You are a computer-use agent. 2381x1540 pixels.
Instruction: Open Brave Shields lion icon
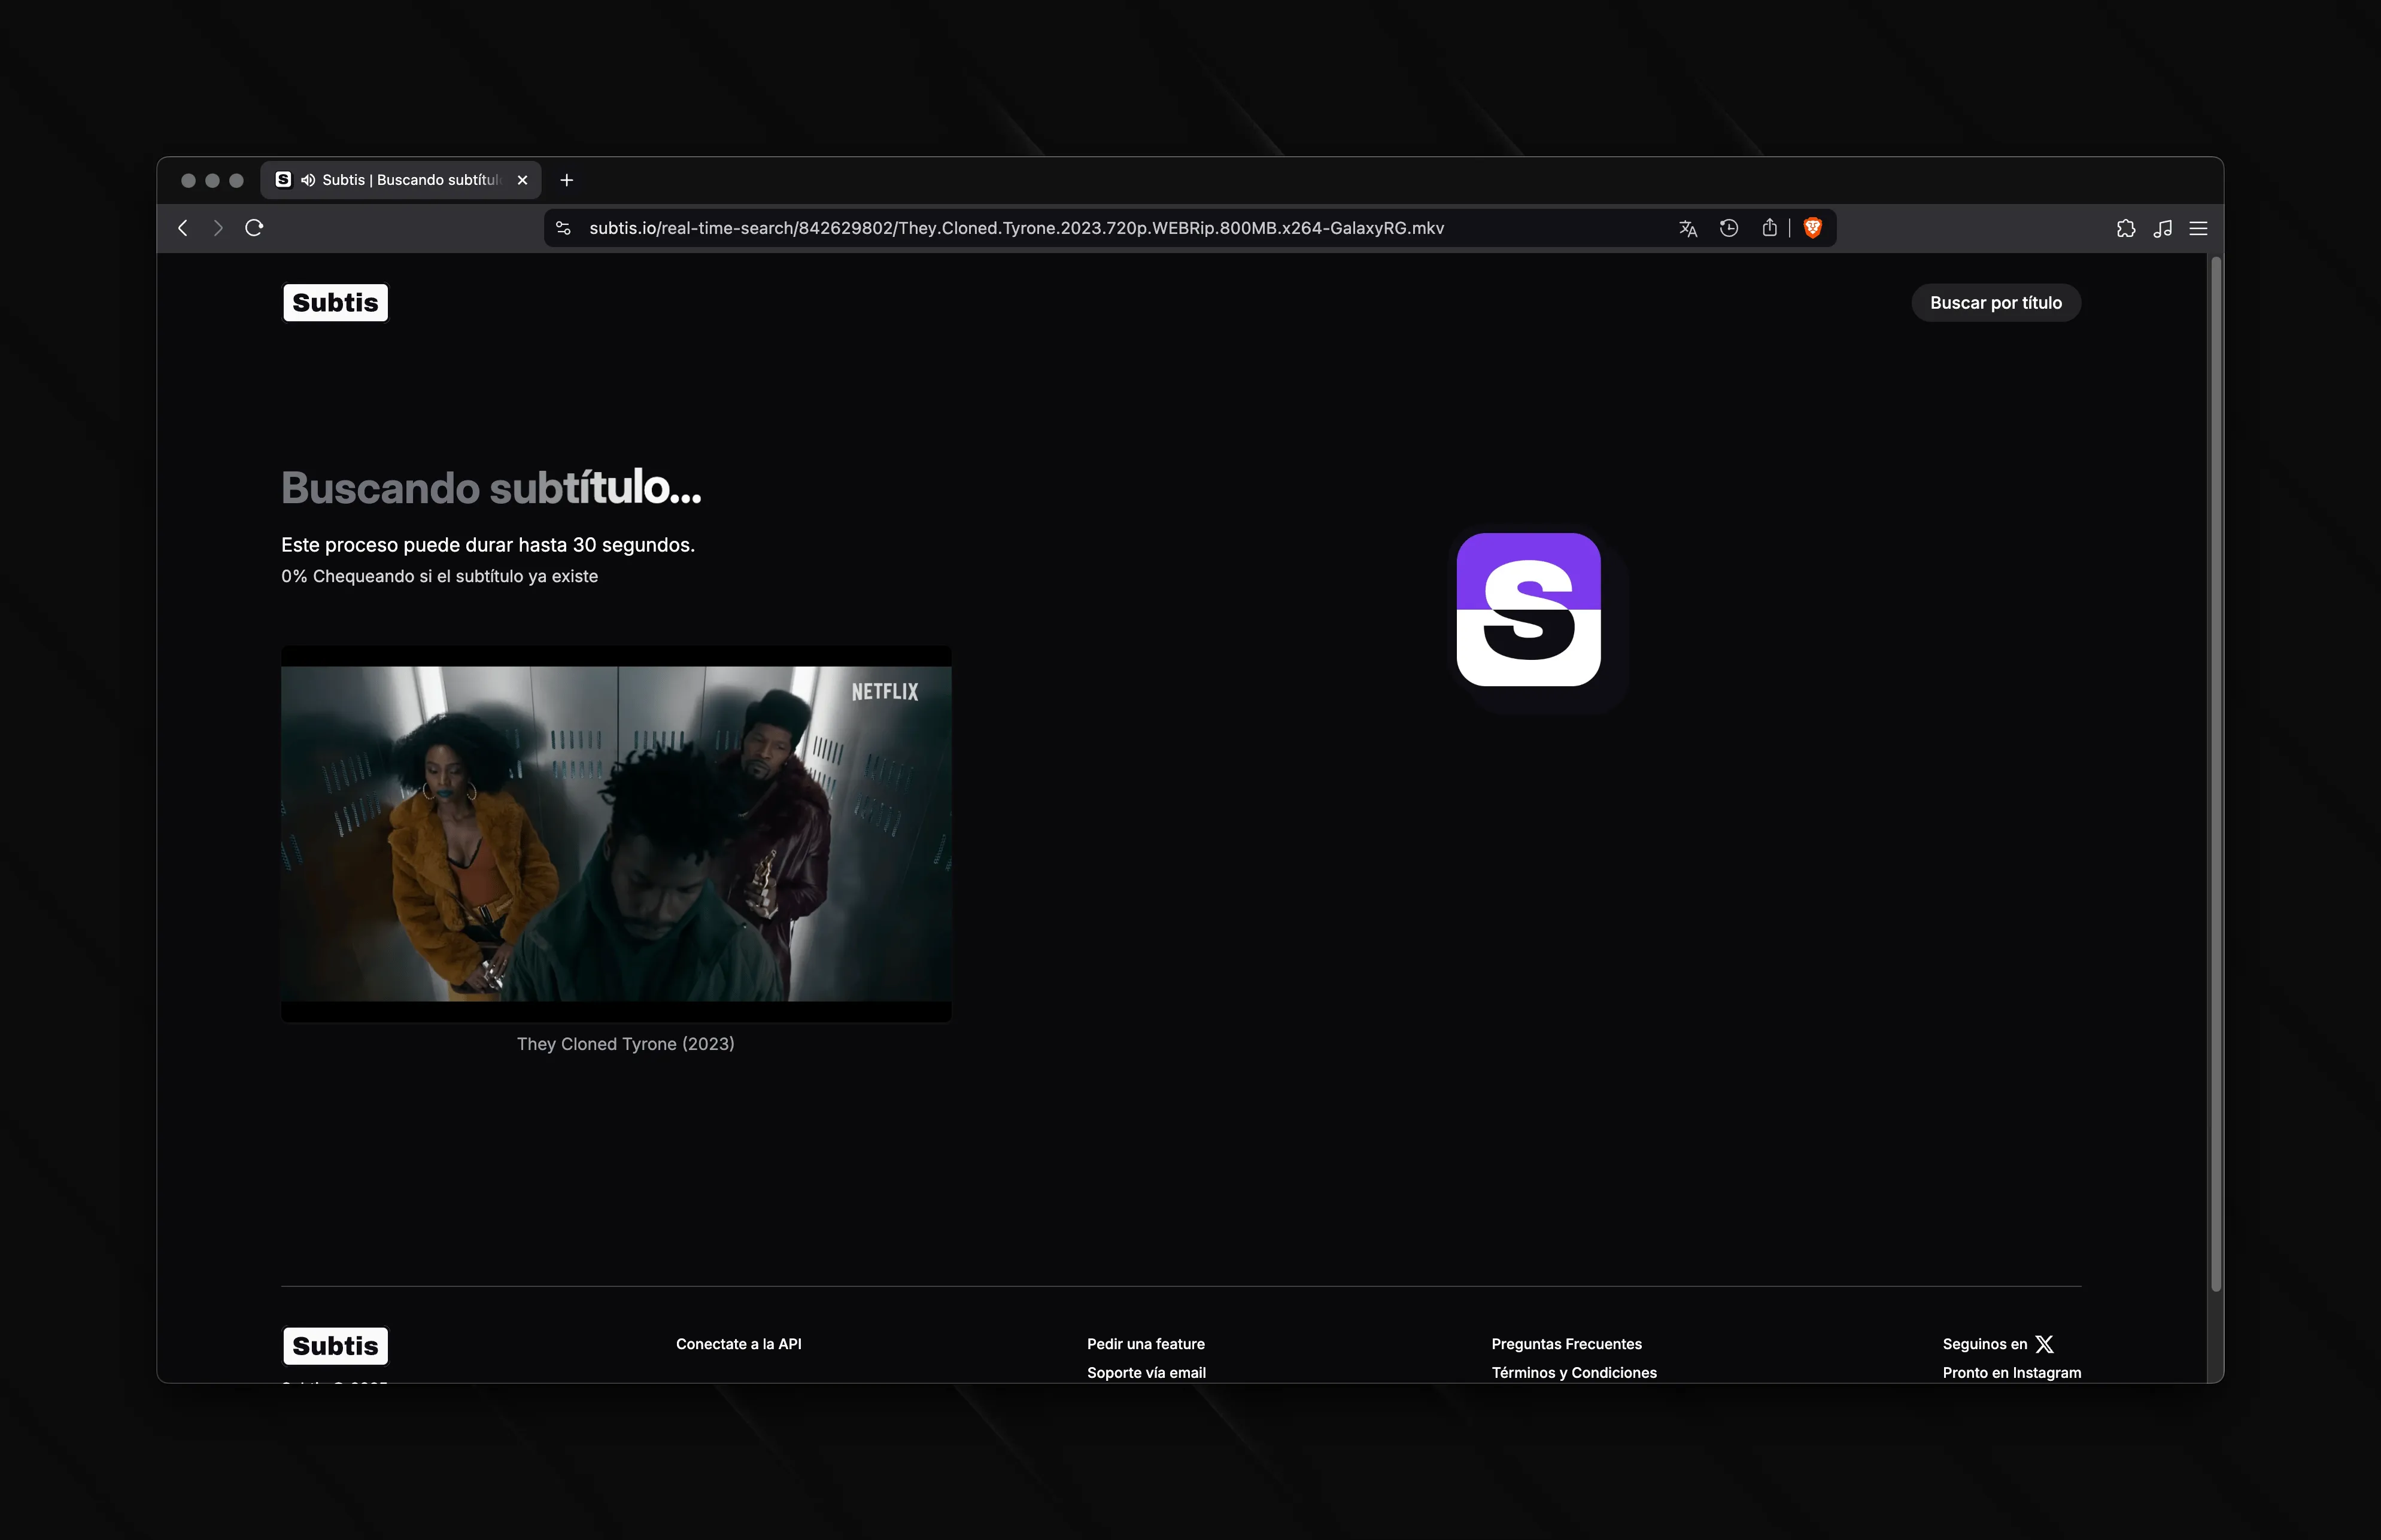[1812, 228]
